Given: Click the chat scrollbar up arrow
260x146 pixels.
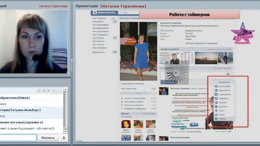Looking at the screenshot, I should click(65, 89).
